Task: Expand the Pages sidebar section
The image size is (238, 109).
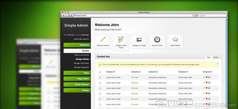Action: [77, 73]
